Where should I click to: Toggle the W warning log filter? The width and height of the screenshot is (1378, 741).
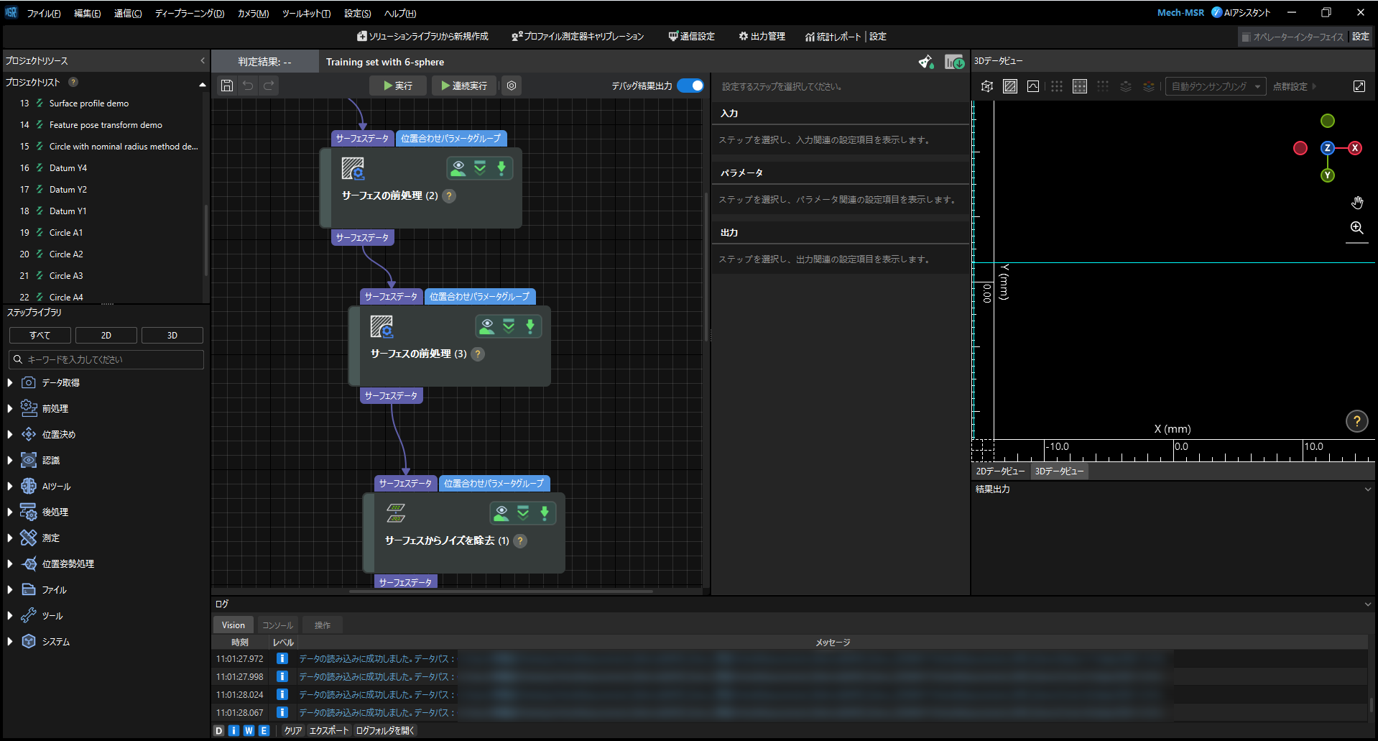click(249, 730)
